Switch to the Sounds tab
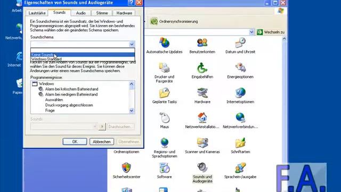 [59, 13]
